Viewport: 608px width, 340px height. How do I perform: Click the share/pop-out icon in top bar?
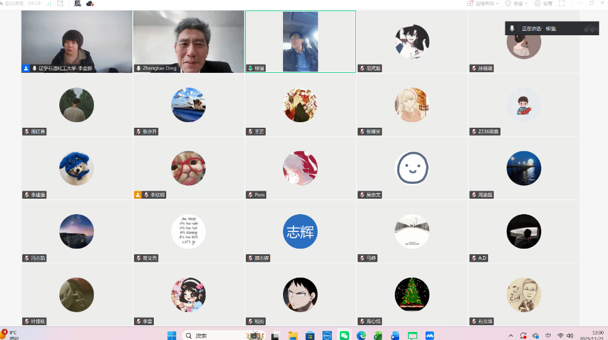point(60,3)
